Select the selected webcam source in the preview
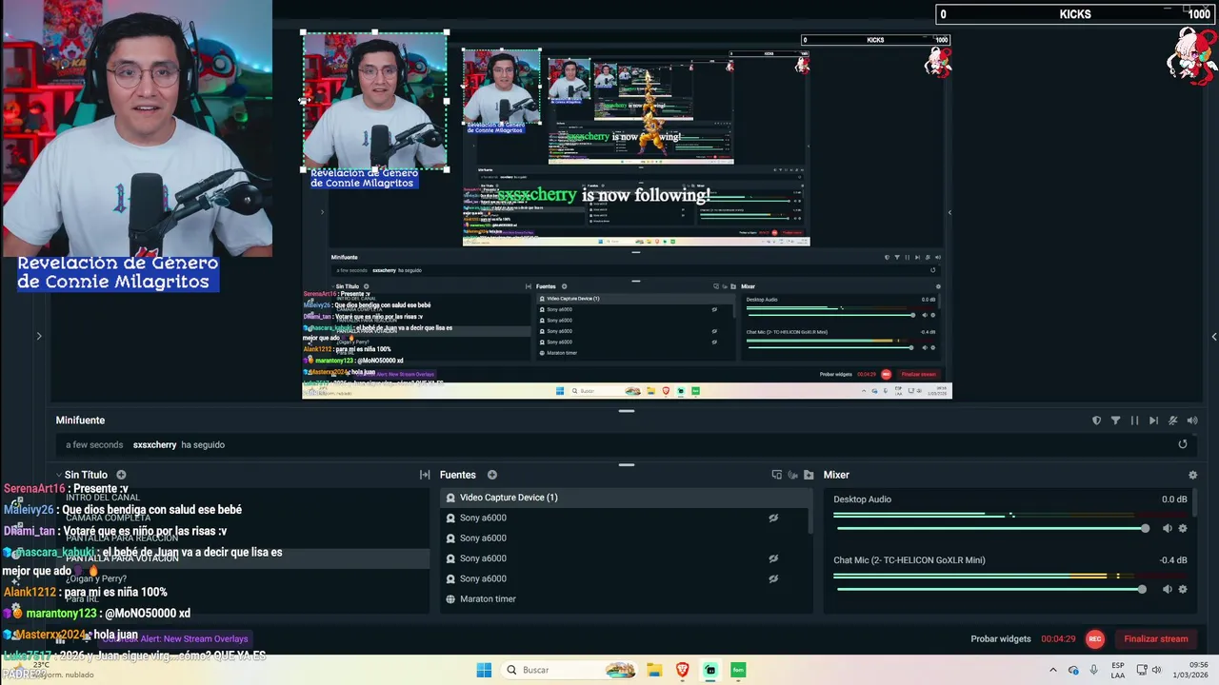Image resolution: width=1219 pixels, height=685 pixels. (x=374, y=101)
